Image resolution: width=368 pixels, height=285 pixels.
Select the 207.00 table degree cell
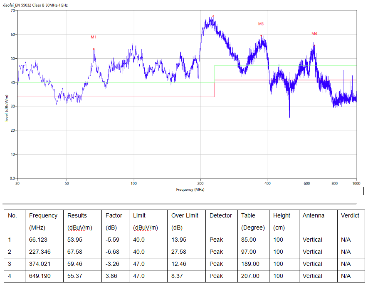click(x=250, y=276)
